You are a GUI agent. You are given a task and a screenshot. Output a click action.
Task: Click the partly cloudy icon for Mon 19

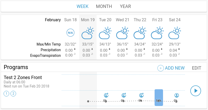pyautogui.click(x=88, y=33)
